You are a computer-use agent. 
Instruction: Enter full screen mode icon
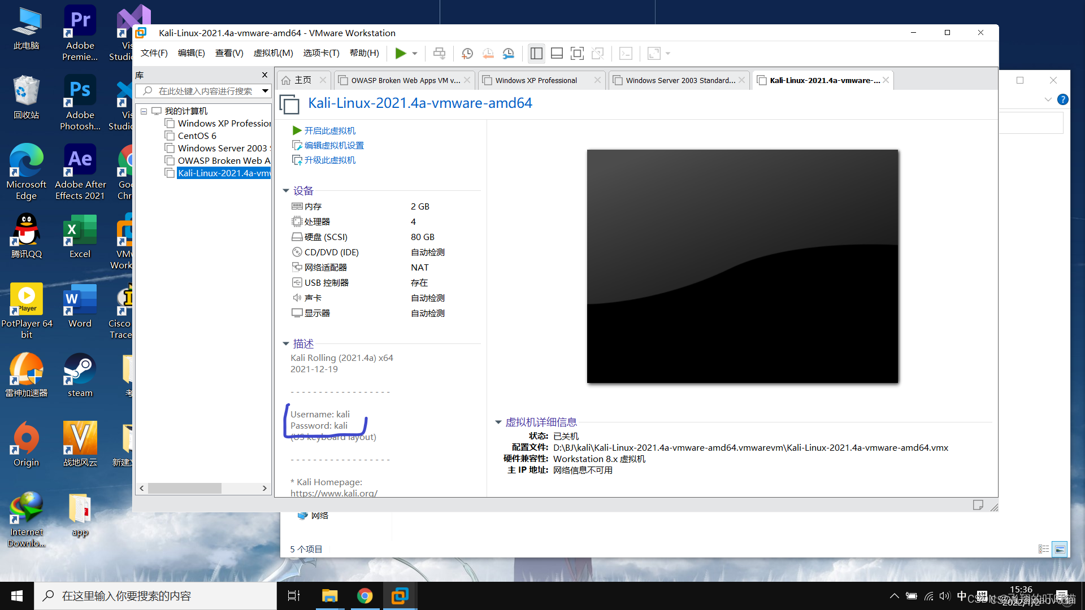pyautogui.click(x=577, y=54)
